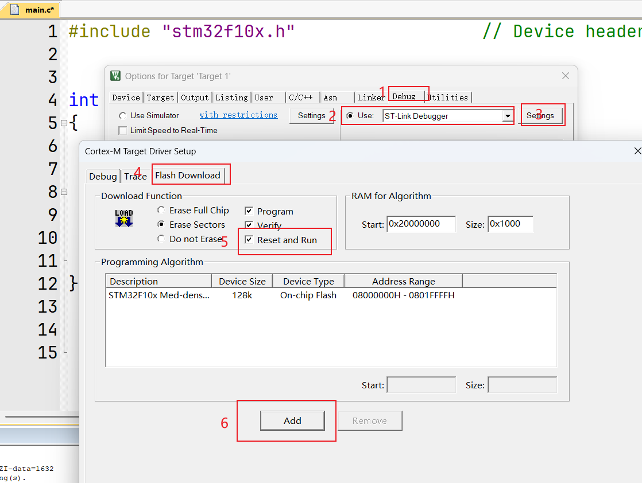Click the algorithm Size field below list
Image resolution: width=642 pixels, height=483 pixels.
pyautogui.click(x=522, y=385)
